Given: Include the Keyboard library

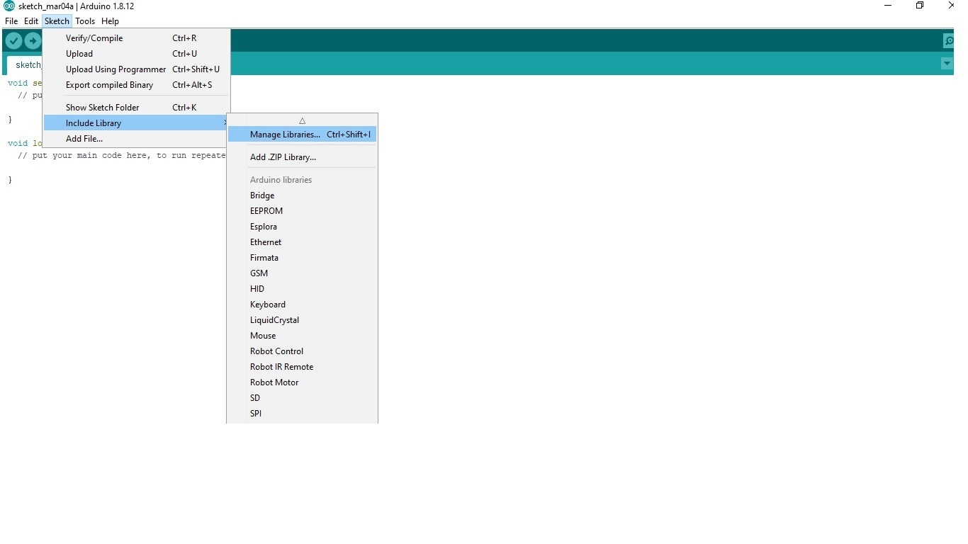Looking at the screenshot, I should (x=302, y=305).
